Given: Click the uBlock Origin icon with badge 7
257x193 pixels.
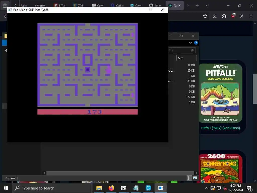Looking at the screenshot, I should click(x=233, y=16).
